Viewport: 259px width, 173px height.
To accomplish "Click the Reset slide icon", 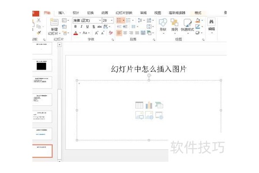I will tap(64, 27).
